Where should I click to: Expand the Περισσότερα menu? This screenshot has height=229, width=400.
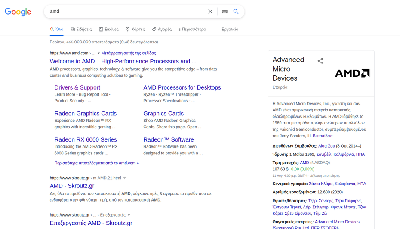pos(192,30)
